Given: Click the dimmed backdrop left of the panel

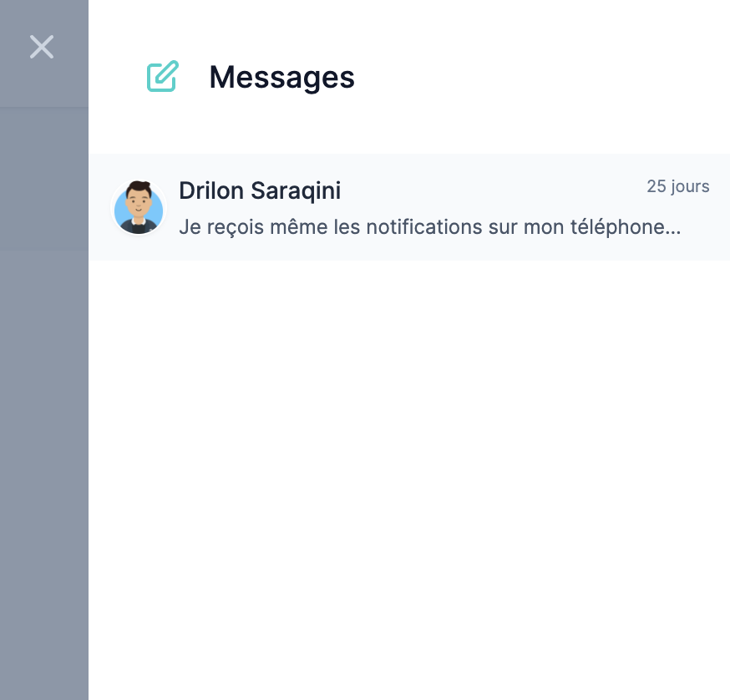Looking at the screenshot, I should (x=43, y=418).
